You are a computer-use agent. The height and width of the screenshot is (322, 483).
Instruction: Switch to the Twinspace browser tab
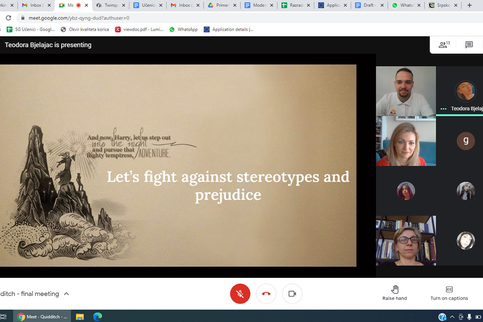click(x=111, y=5)
